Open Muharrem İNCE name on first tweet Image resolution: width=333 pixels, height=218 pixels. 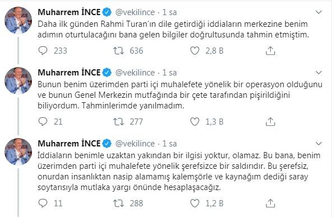click(x=69, y=12)
